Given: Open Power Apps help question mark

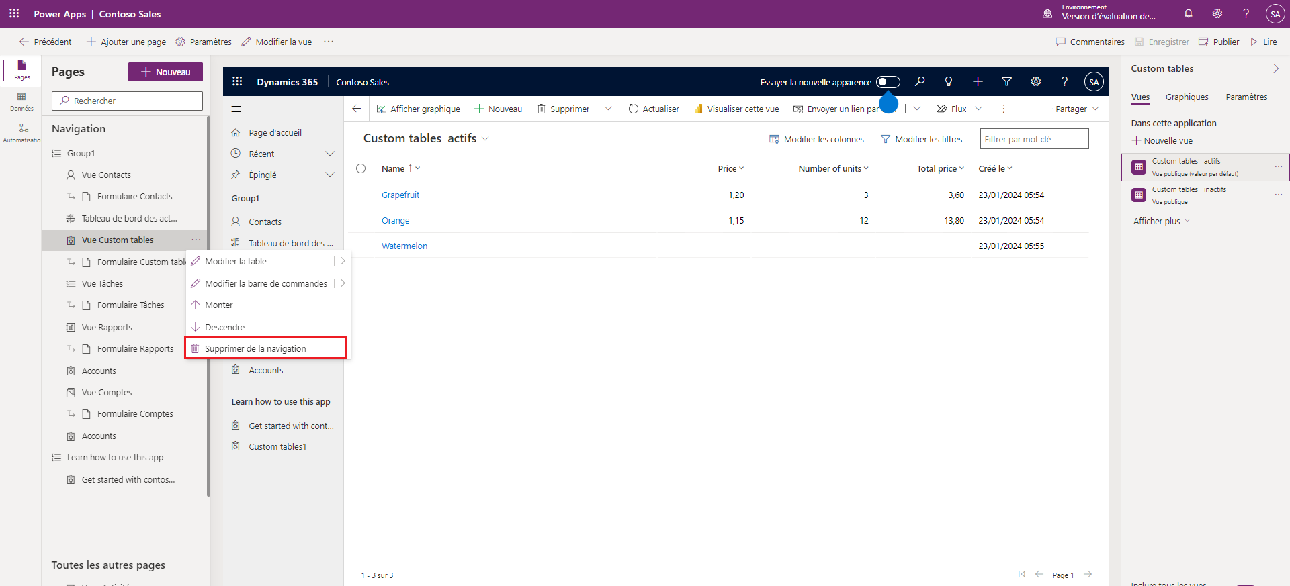Looking at the screenshot, I should coord(1246,13).
